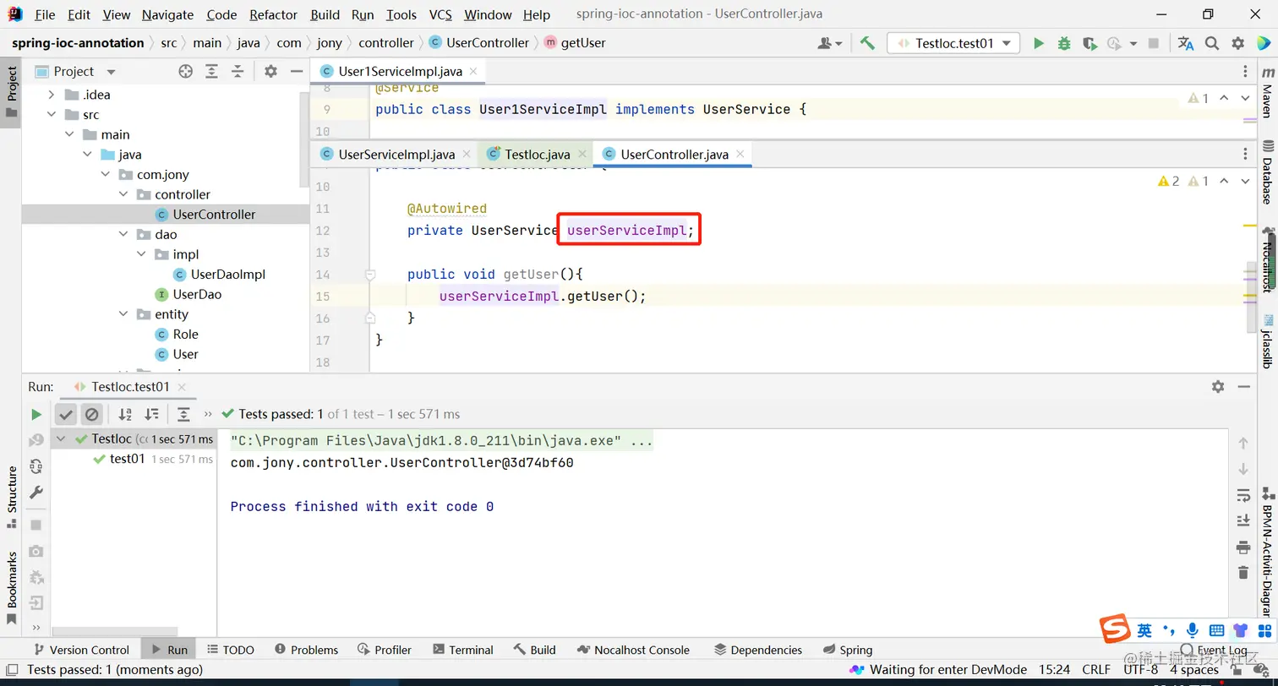Image resolution: width=1278 pixels, height=686 pixels.
Task: Sort test results alphabetically
Action: [125, 414]
